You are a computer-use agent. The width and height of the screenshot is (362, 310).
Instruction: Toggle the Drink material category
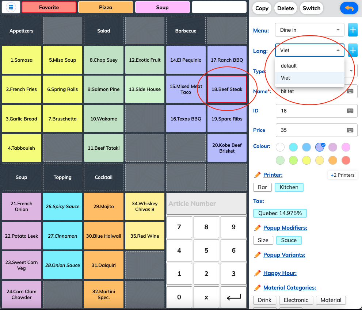tap(264, 300)
